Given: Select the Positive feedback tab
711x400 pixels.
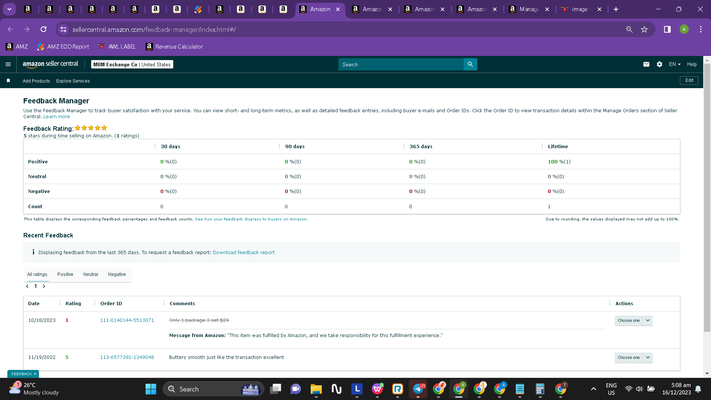Looking at the screenshot, I should pos(65,274).
